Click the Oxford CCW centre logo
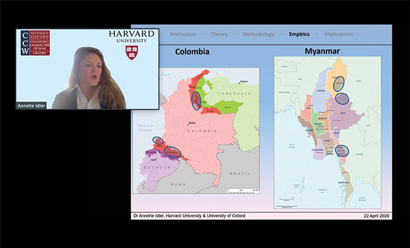 coord(35,43)
